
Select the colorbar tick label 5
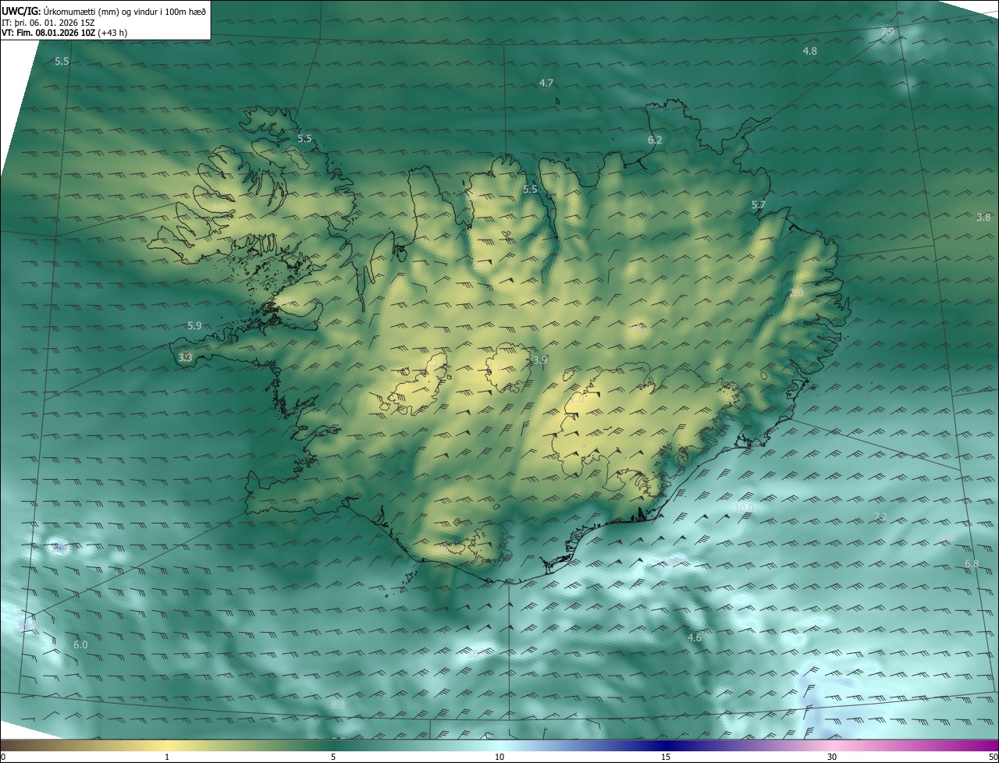333,757
